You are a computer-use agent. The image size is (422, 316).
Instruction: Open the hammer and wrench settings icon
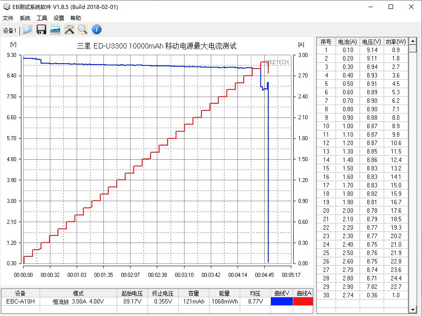pyautogui.click(x=69, y=29)
